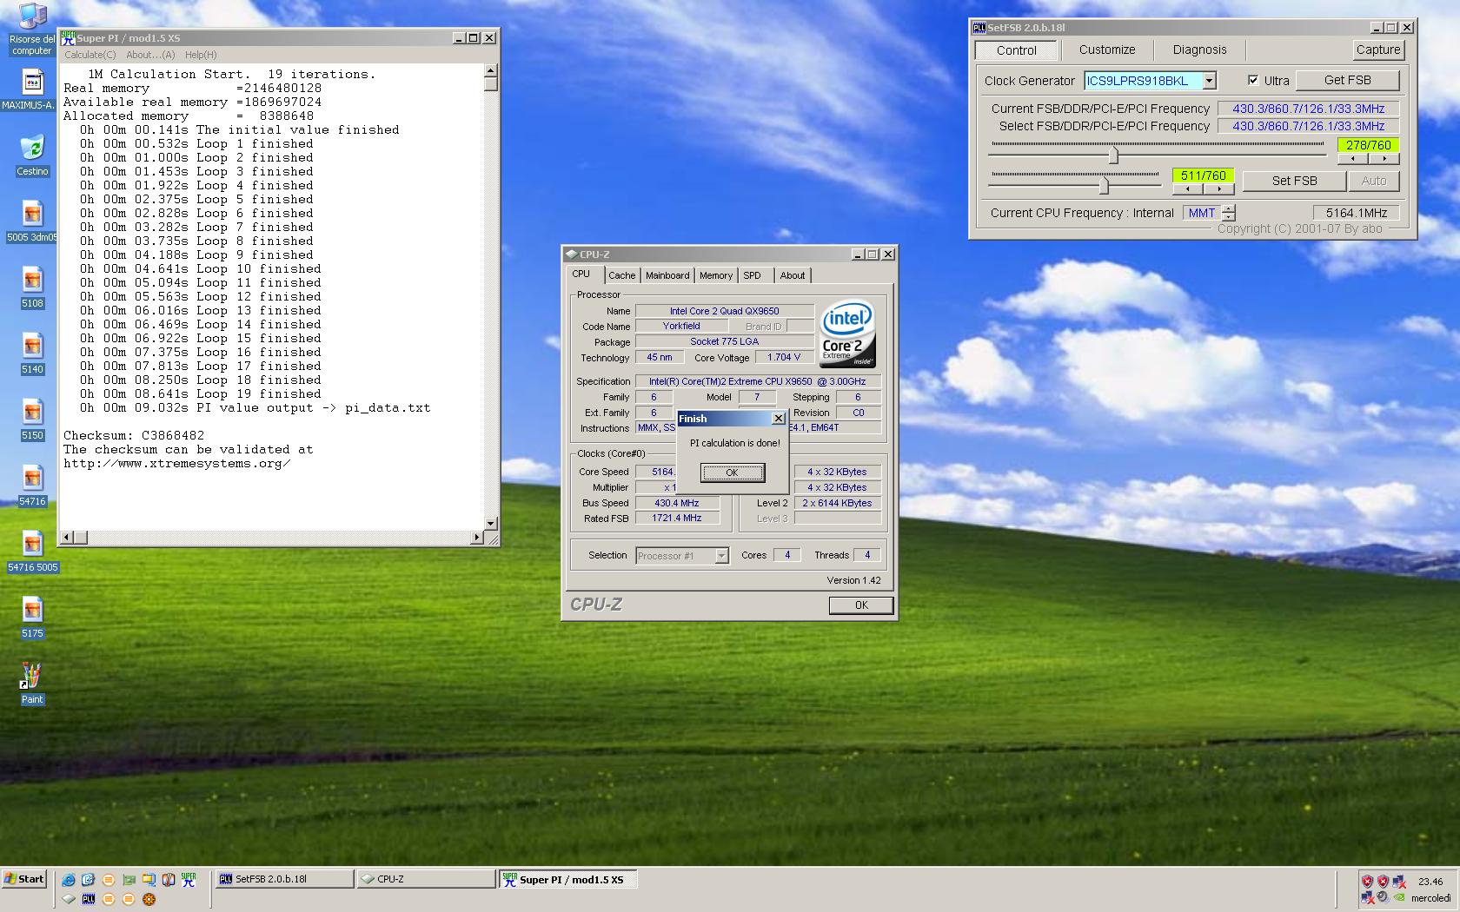Click the upper 278/760 FSB slider thumb
Screen dimensions: 1460x912
tap(1113, 155)
